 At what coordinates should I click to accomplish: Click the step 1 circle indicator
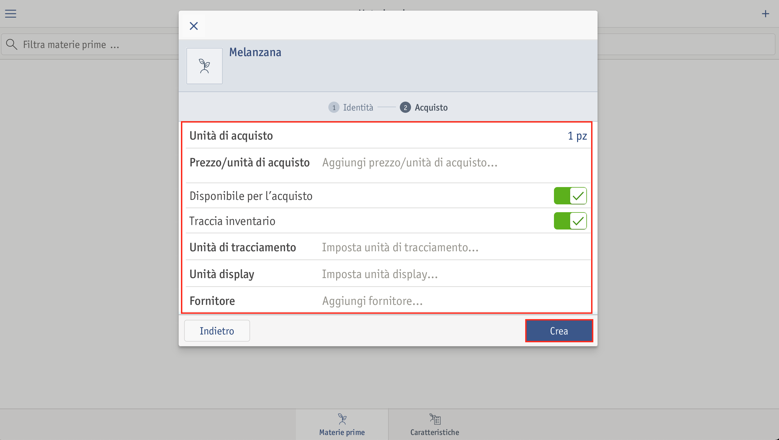pyautogui.click(x=334, y=107)
